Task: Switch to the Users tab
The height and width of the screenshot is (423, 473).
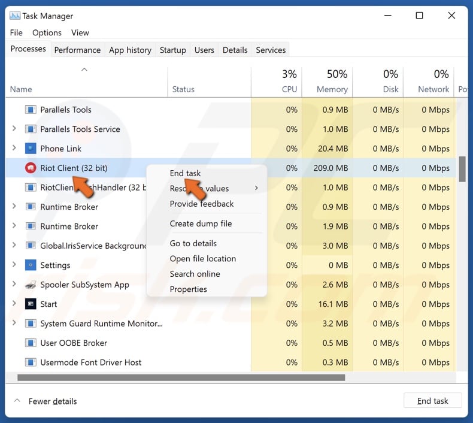Action: tap(204, 50)
